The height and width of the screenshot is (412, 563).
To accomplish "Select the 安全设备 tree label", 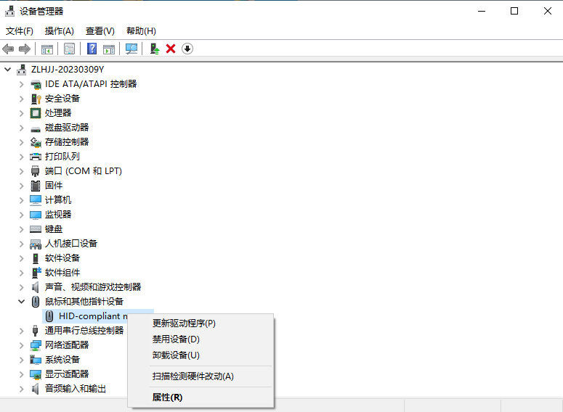I will [62, 99].
